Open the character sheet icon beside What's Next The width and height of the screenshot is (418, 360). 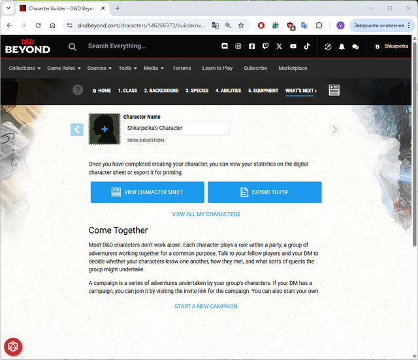tap(334, 90)
